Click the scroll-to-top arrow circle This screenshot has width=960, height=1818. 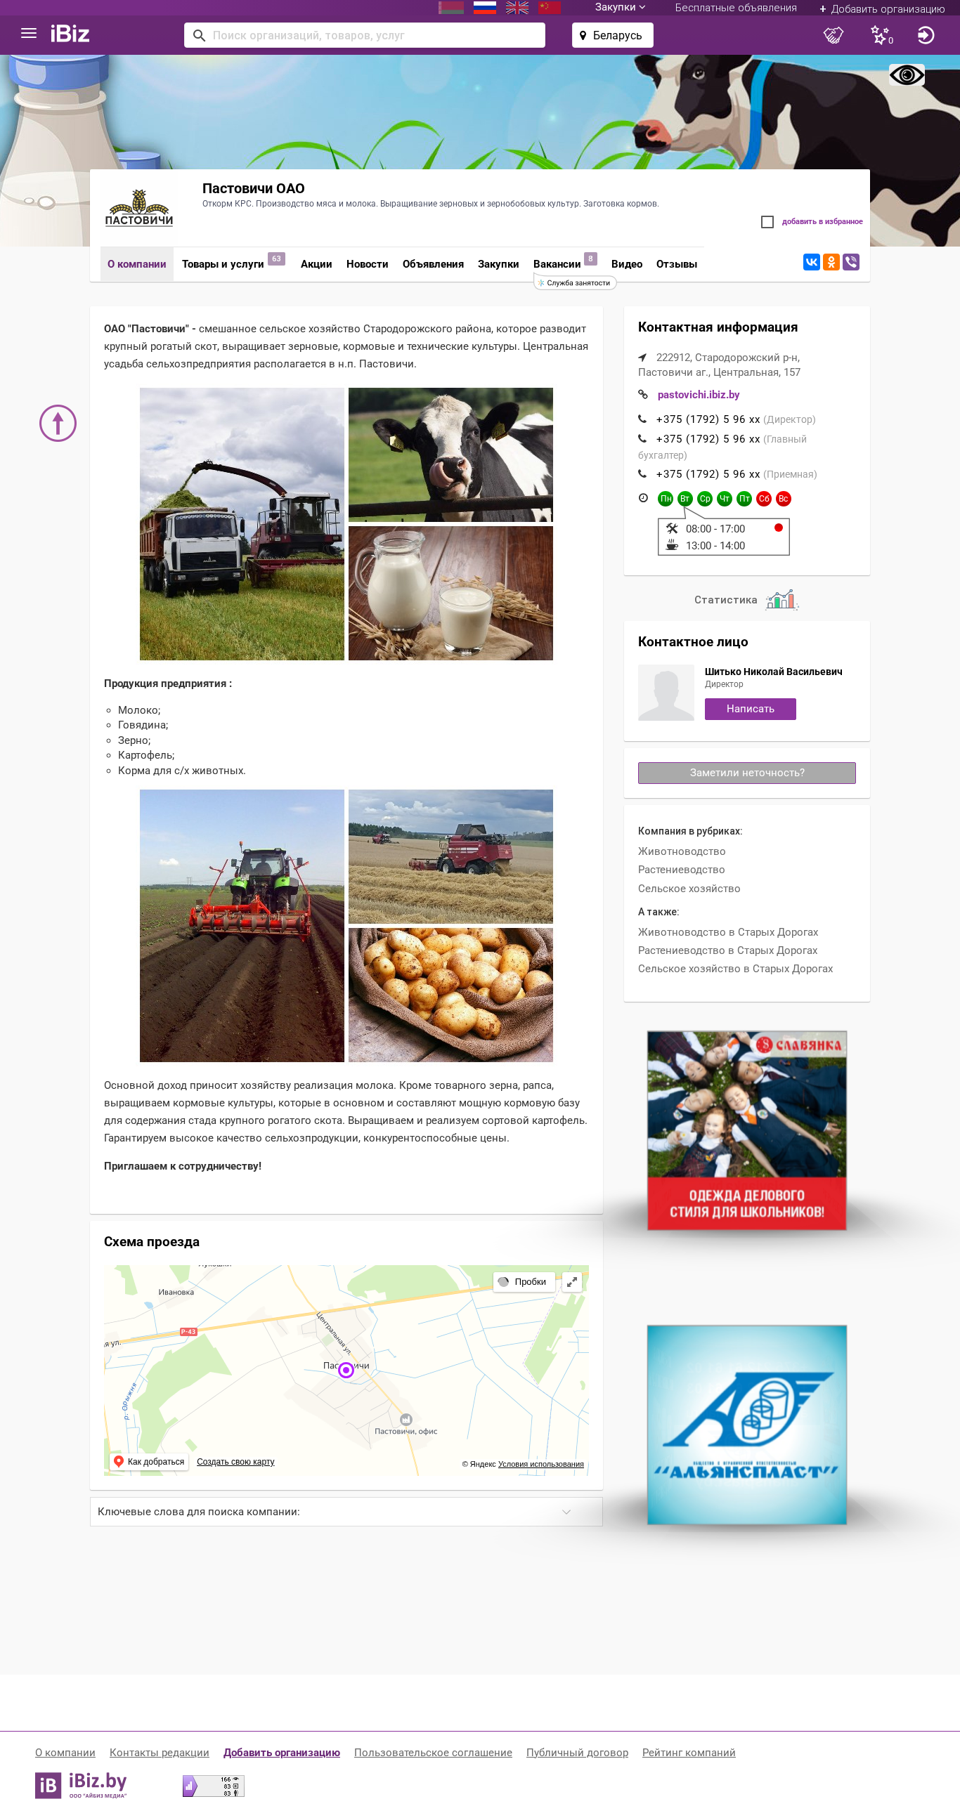pyautogui.click(x=58, y=423)
